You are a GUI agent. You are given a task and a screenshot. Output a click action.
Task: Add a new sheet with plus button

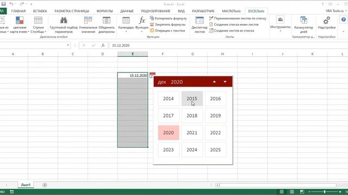point(45,185)
